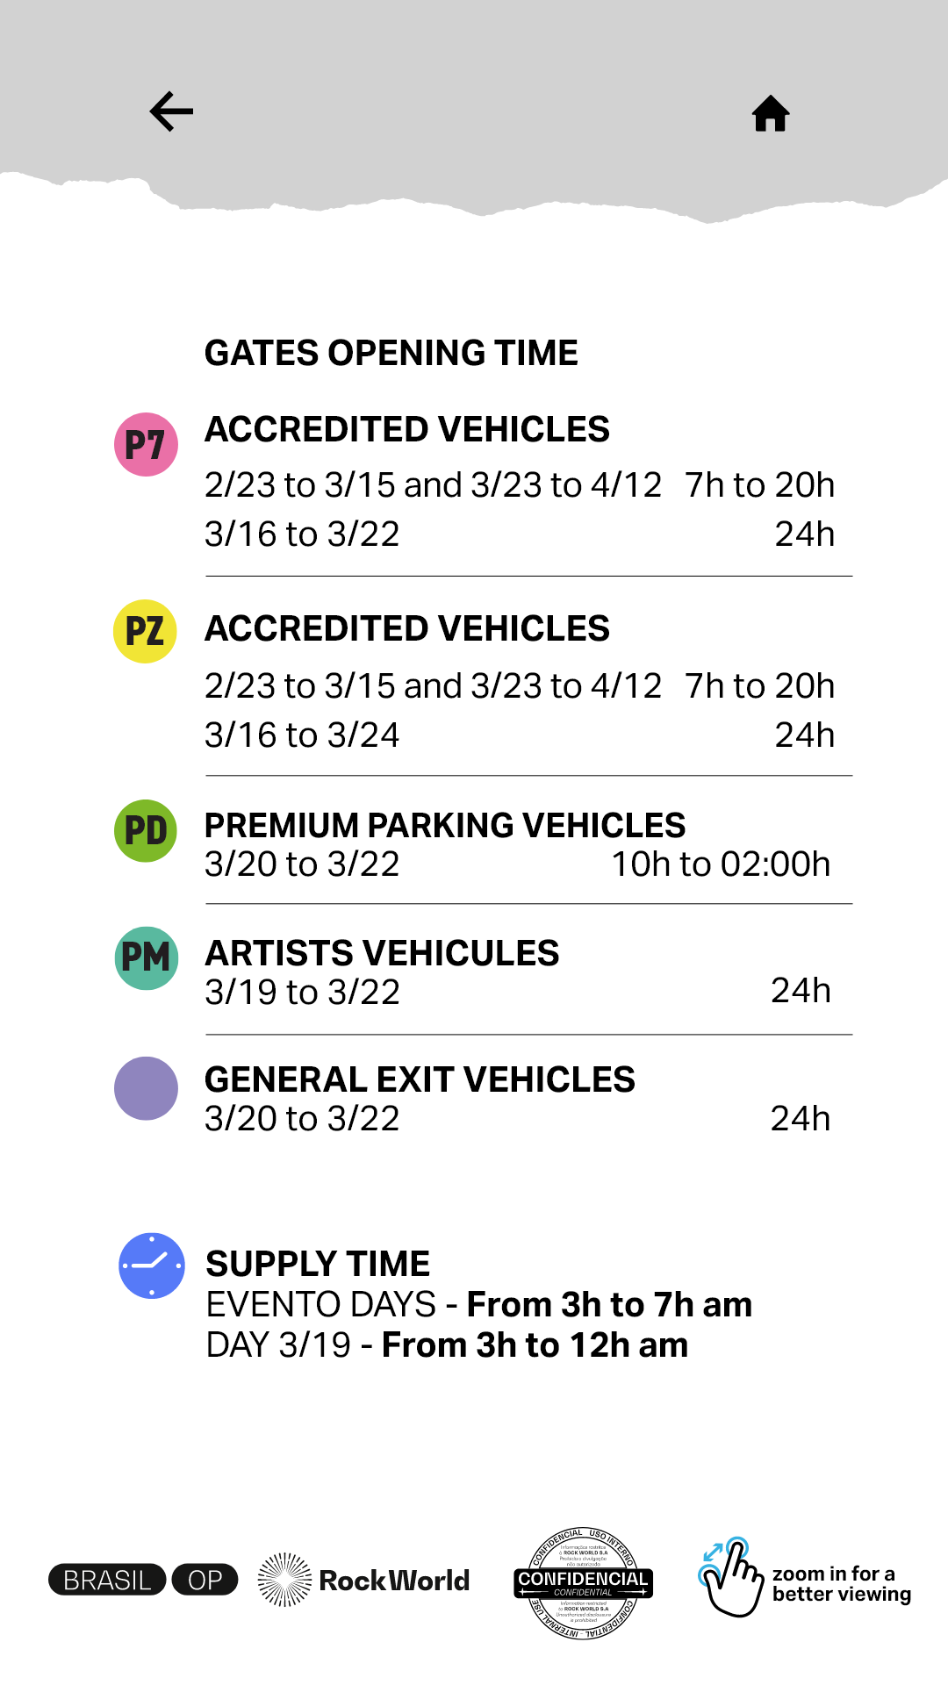The width and height of the screenshot is (948, 1685).
Task: Tap the RockWorld starburst logo
Action: [284, 1580]
